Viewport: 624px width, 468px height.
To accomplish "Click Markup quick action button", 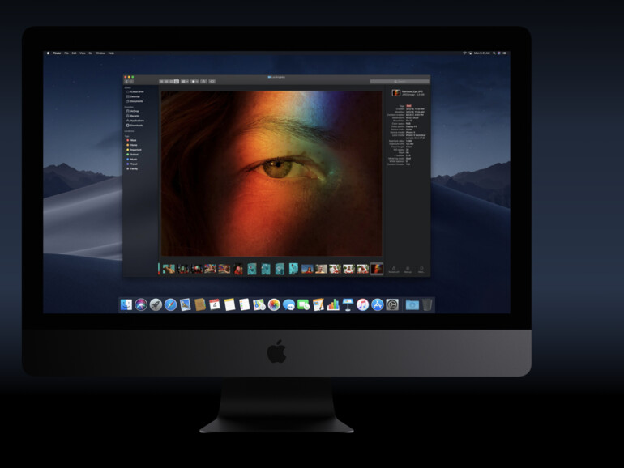I will coord(408,270).
